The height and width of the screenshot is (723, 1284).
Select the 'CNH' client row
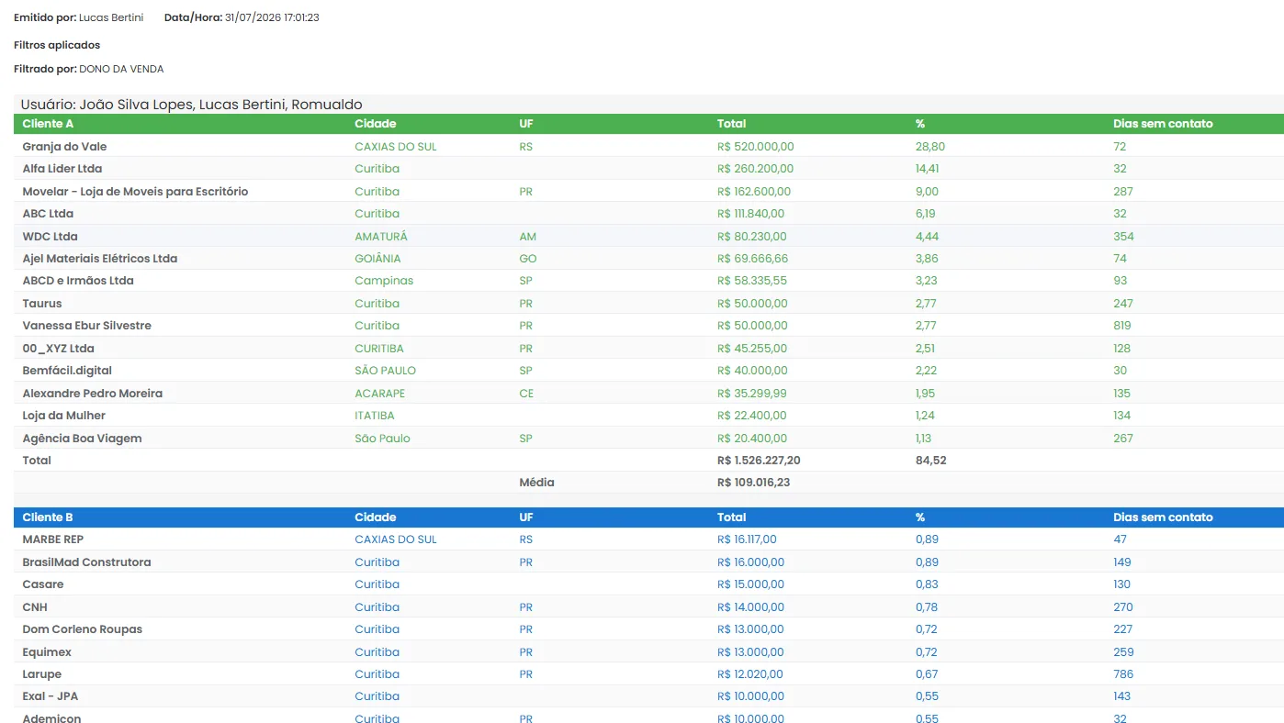point(648,607)
